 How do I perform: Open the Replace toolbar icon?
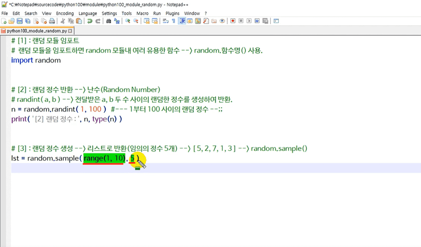pyautogui.click(x=117, y=21)
